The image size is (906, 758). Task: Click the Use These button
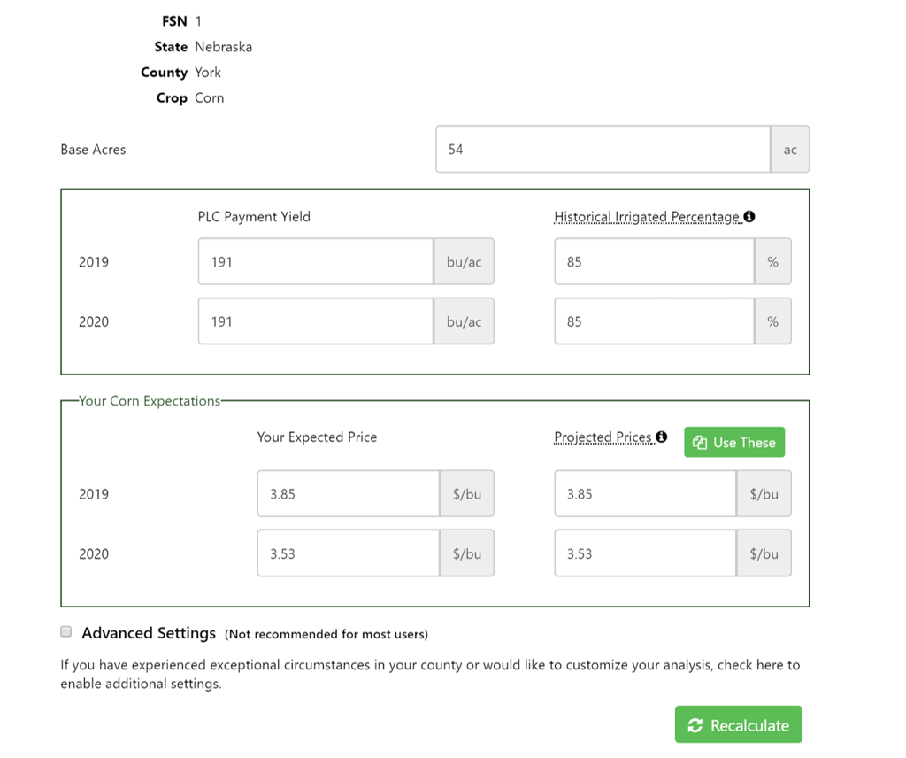coord(734,442)
